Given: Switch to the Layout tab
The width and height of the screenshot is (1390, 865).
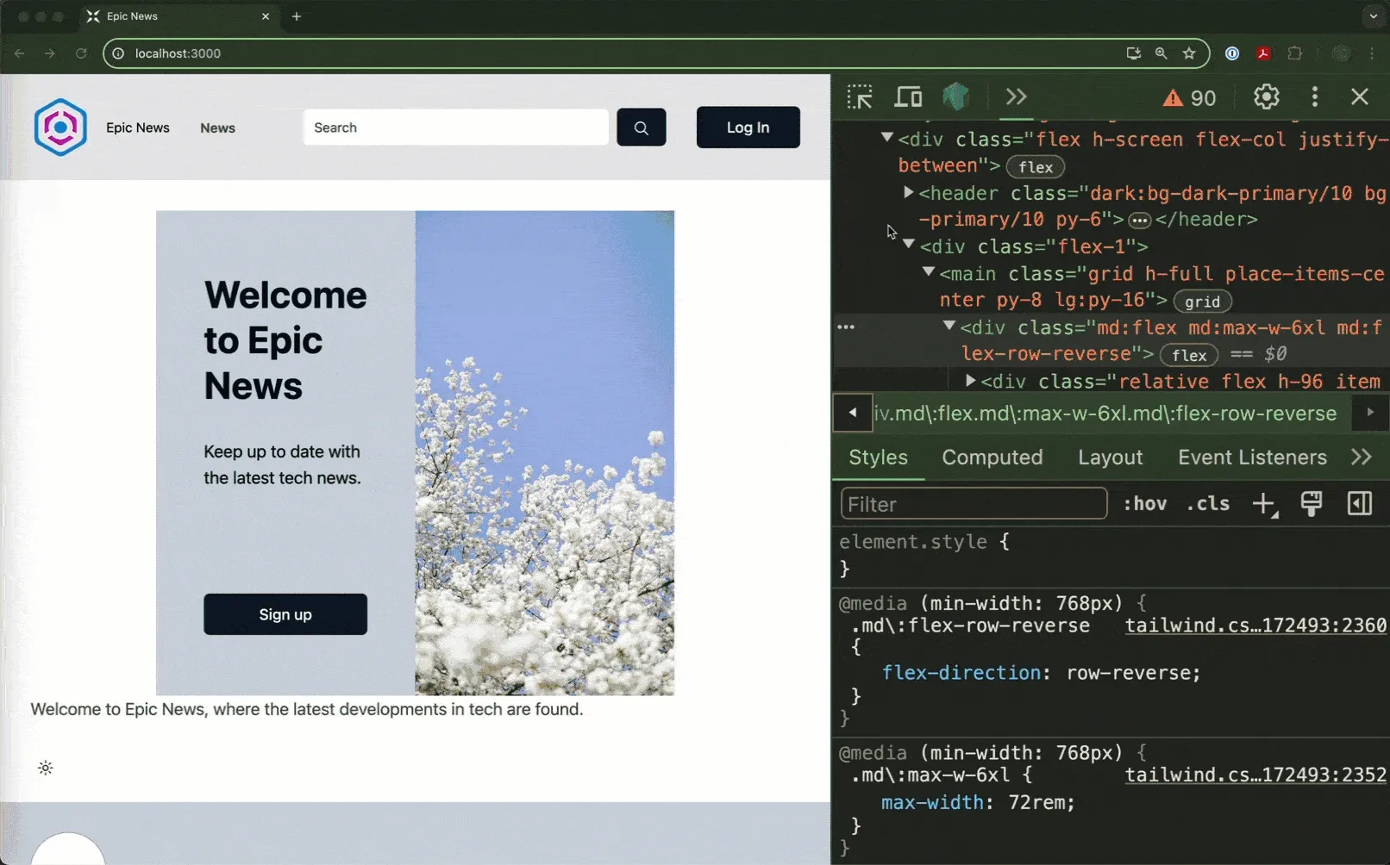Looking at the screenshot, I should pyautogui.click(x=1110, y=457).
